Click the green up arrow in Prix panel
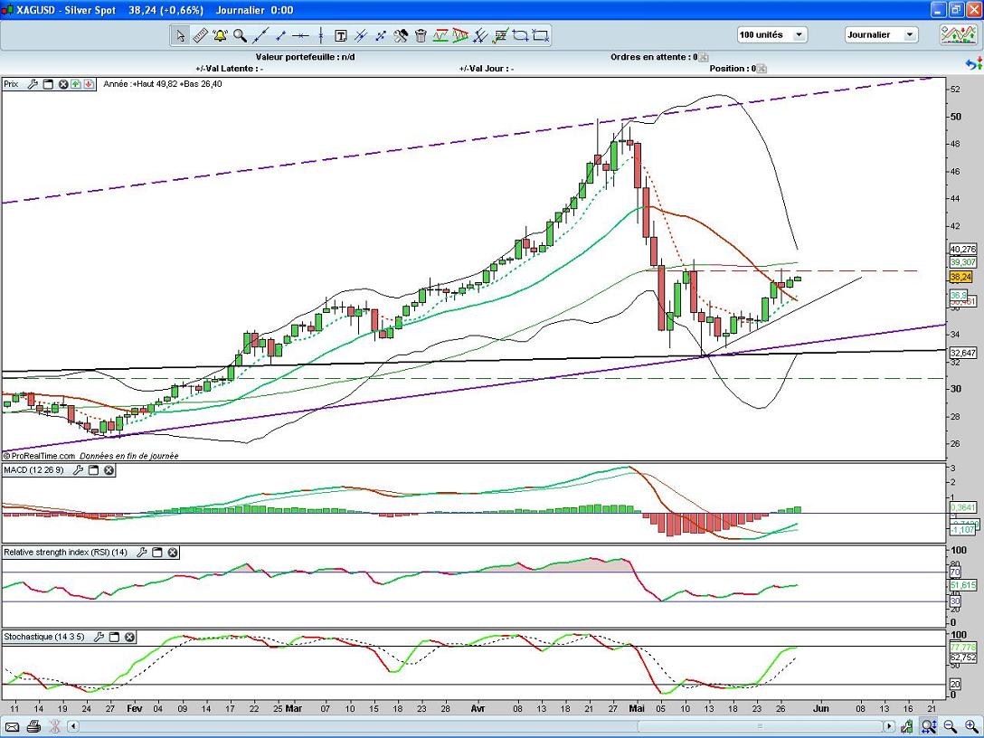 point(76,84)
